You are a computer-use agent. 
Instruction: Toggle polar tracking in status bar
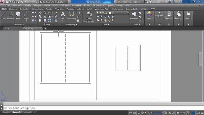142,113
